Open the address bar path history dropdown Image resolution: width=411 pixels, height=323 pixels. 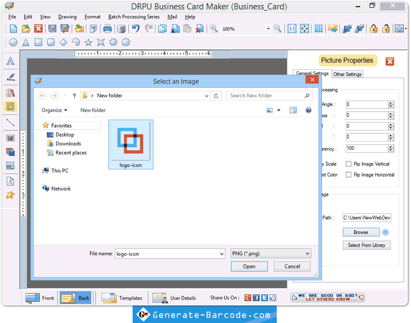coord(207,96)
